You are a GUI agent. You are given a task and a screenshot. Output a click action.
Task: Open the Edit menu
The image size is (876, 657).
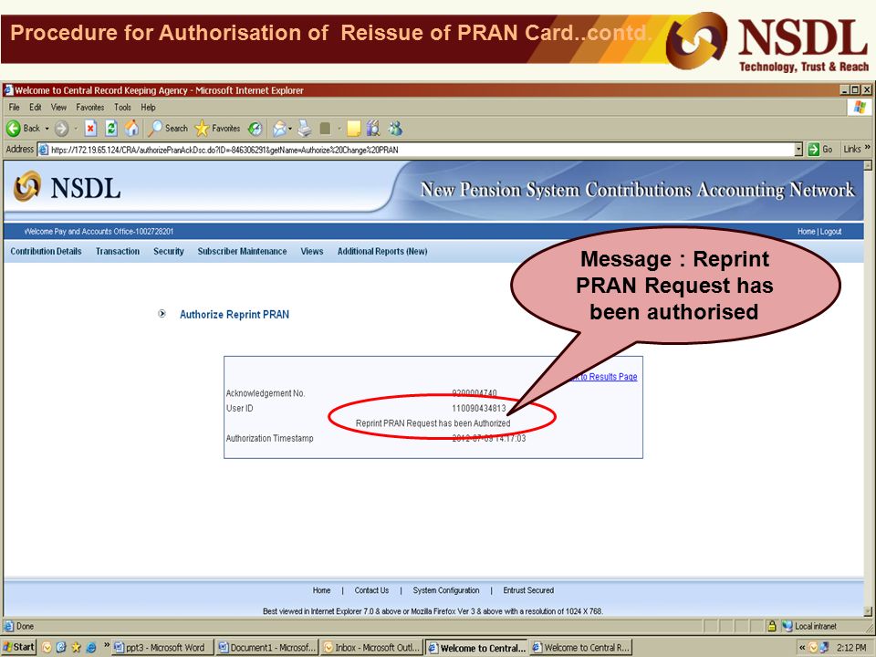click(36, 108)
